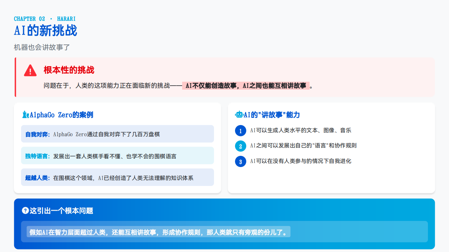
Task: Select the 独特语言 list row
Action: pos(117,155)
